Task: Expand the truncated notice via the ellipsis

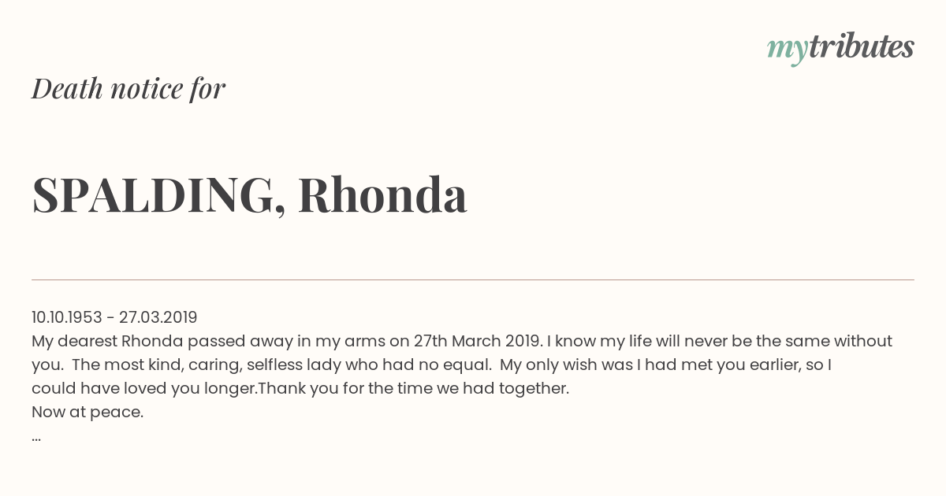Action: click(36, 436)
